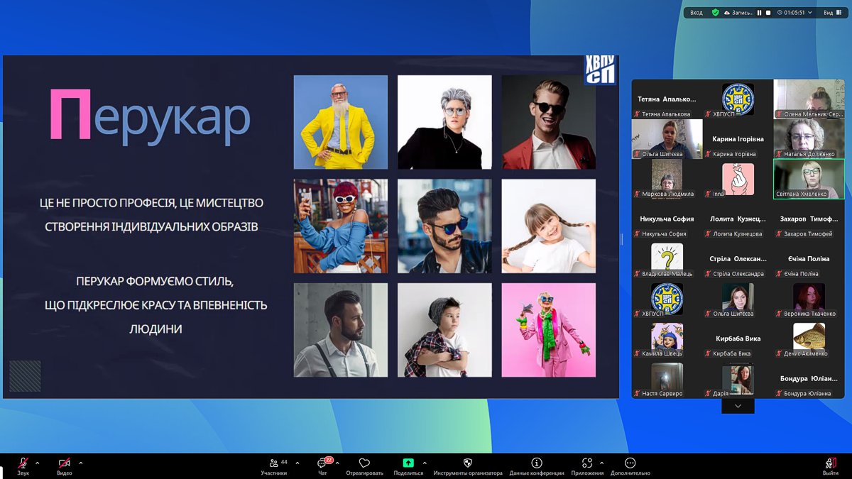Click slide photo of man in red jacket
The width and height of the screenshot is (852, 479).
(549, 122)
